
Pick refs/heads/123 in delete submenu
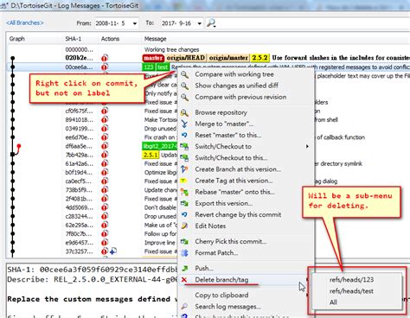351,279
